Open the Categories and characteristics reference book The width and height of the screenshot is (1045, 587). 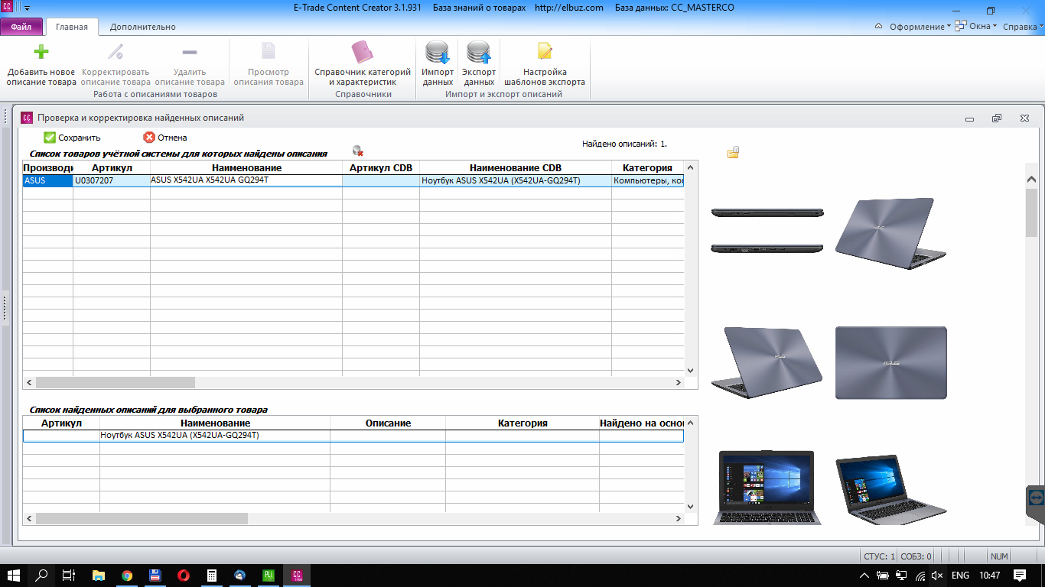click(362, 64)
